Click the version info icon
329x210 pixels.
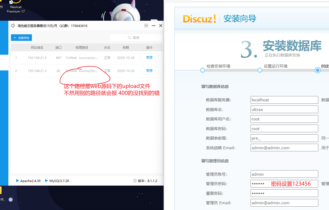tap(135, 181)
